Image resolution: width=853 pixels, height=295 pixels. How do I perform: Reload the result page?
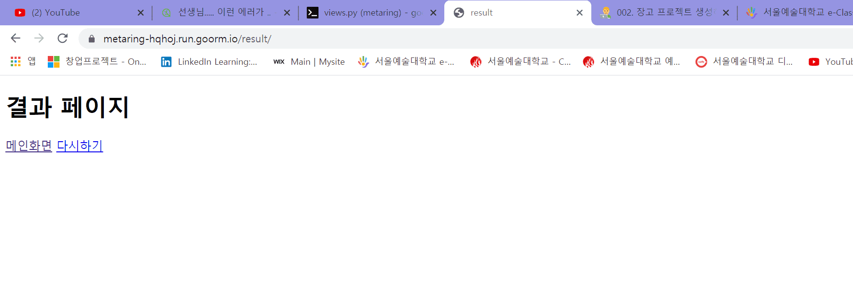coord(62,38)
